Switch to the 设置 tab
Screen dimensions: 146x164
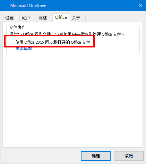coord(11,18)
